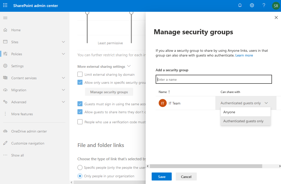The height and width of the screenshot is (184, 281).
Task: Select Specific people link type
Action: coord(80,167)
